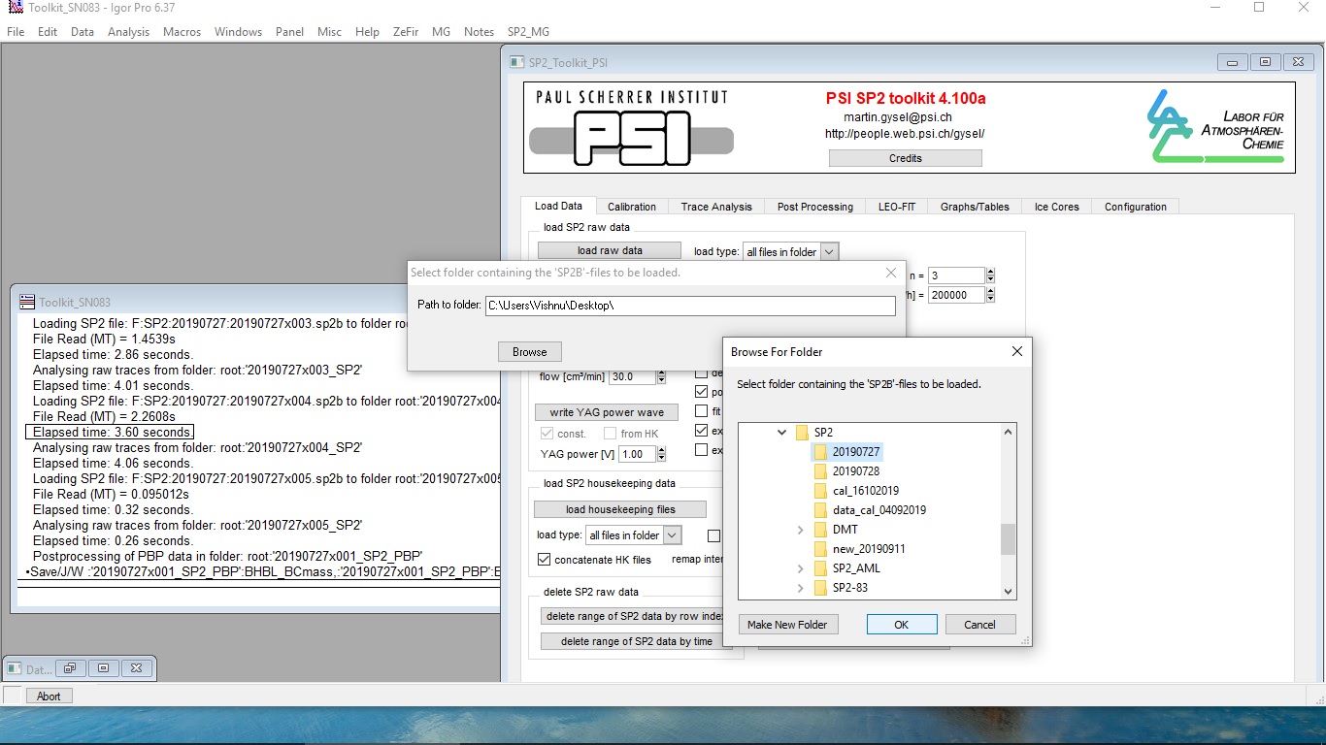Open the Graphs/Tables tab
The height and width of the screenshot is (745, 1326).
coord(975,207)
